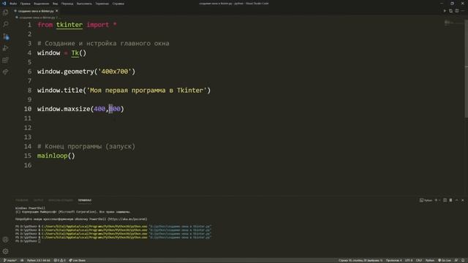
Task: Open the Вид menu
Action: click(56, 4)
